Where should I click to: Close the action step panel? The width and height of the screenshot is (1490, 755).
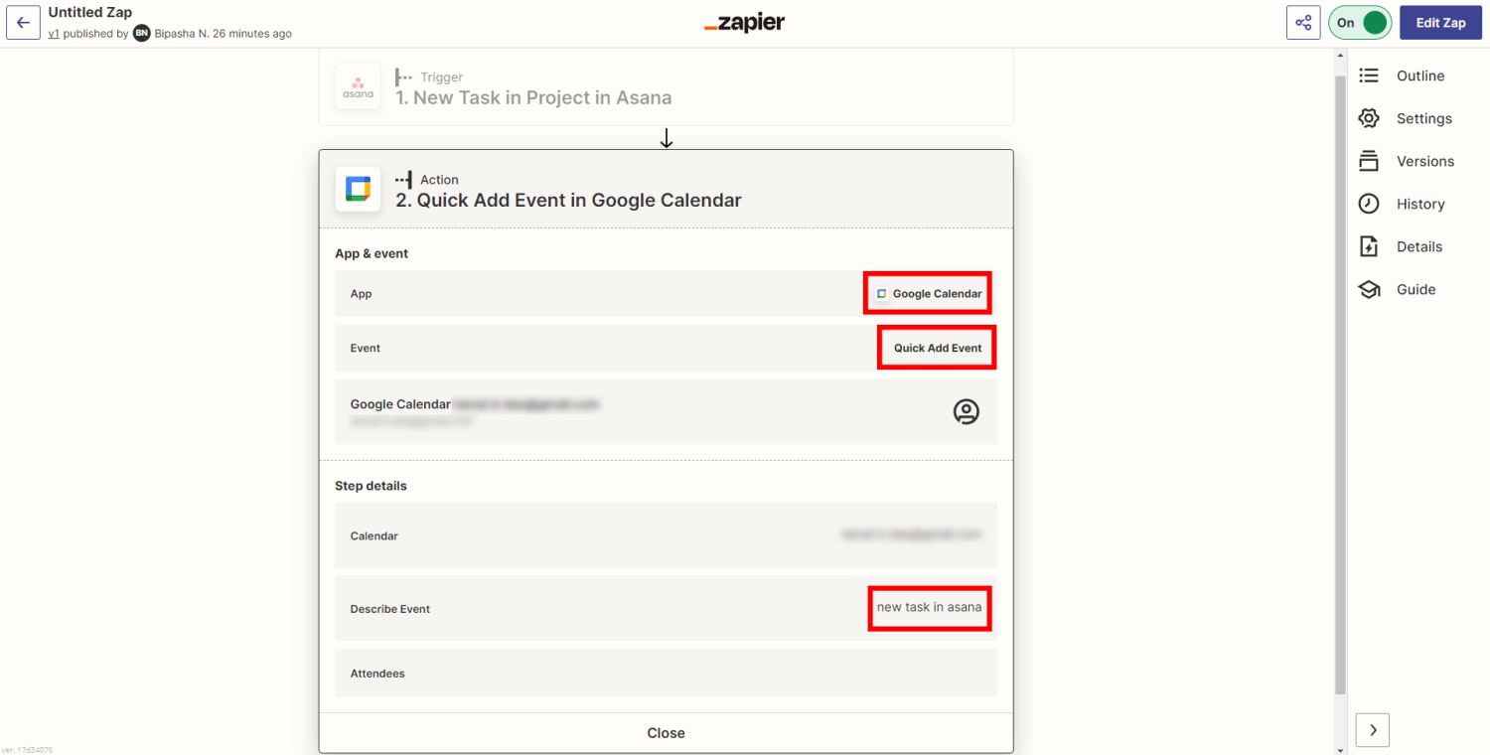(x=666, y=733)
